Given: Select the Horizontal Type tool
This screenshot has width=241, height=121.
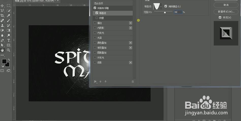Looking at the screenshot, I should click(x=9, y=40).
